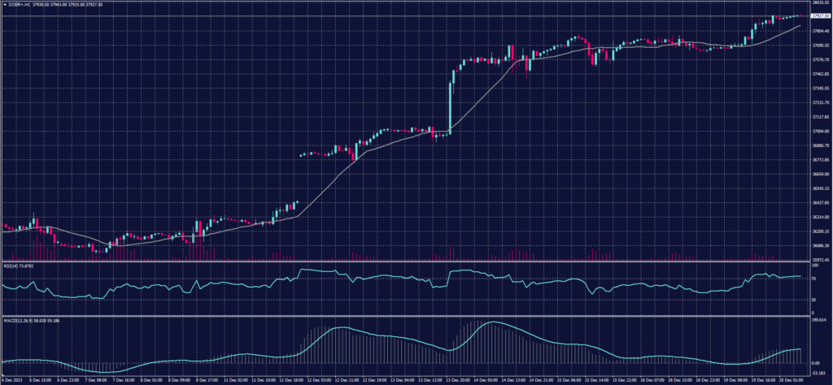The width and height of the screenshot is (833, 385).
Task: Click the 6 Dec 2023 date on time axis
Action: (12, 379)
